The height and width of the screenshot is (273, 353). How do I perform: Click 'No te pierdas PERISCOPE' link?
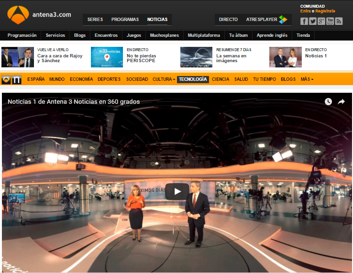[x=141, y=58]
